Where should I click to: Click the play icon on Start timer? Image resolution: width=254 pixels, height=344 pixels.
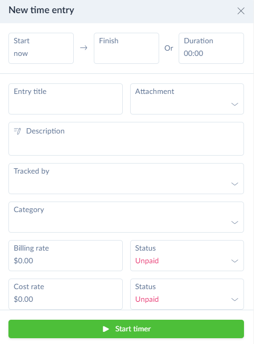tap(106, 329)
